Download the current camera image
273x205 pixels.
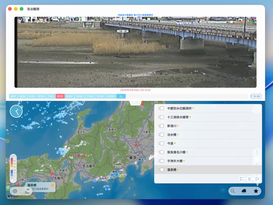click(121, 96)
